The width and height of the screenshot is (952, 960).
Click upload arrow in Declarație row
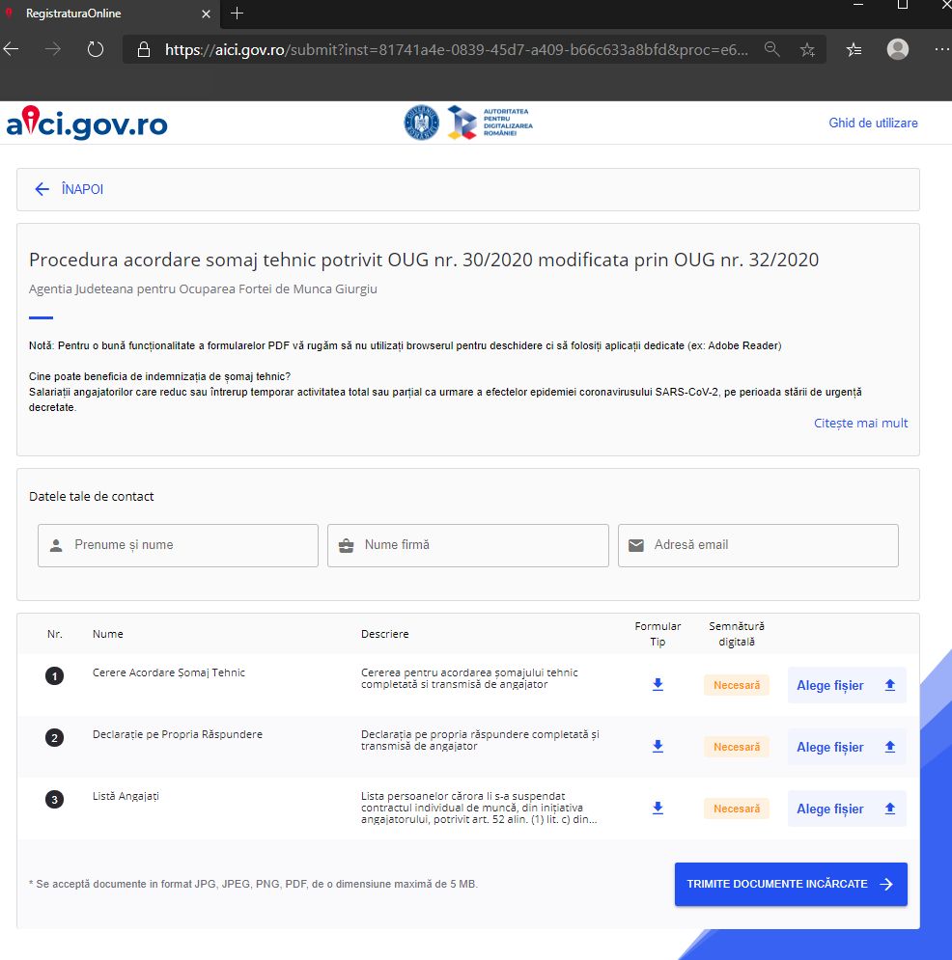(890, 747)
